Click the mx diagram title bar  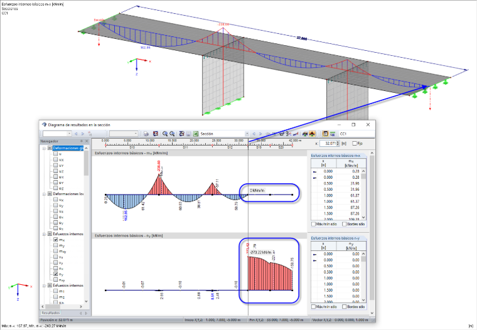tap(199, 153)
